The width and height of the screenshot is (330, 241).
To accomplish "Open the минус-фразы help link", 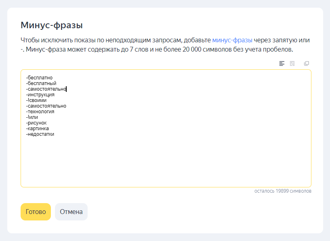I will (232, 40).
